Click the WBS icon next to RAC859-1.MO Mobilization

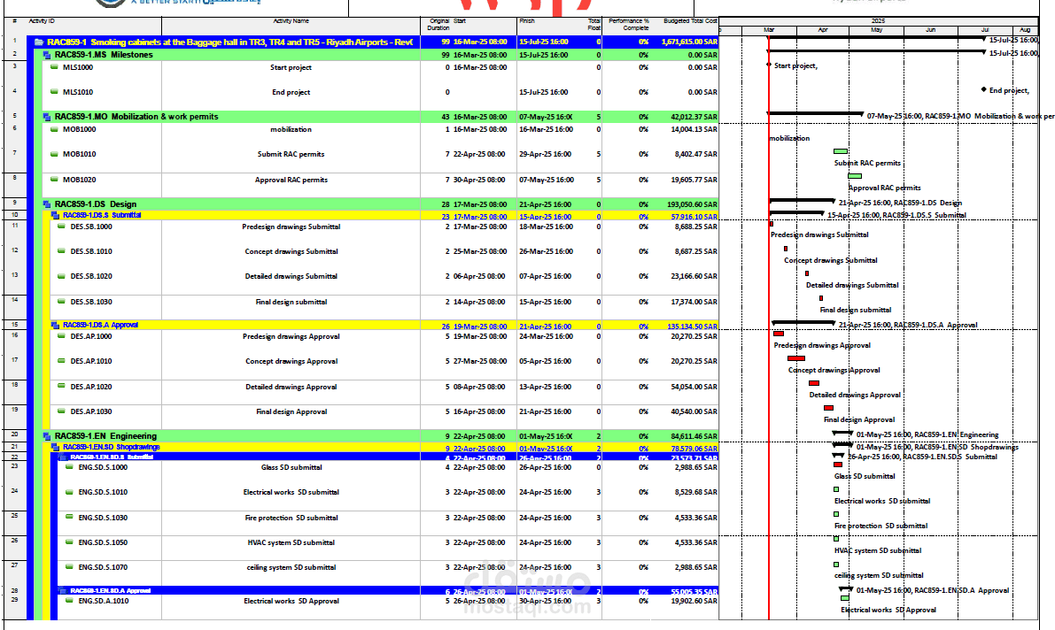[x=47, y=116]
